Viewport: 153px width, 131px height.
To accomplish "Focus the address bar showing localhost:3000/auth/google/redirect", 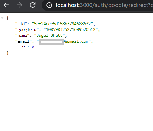I will point(98,5).
